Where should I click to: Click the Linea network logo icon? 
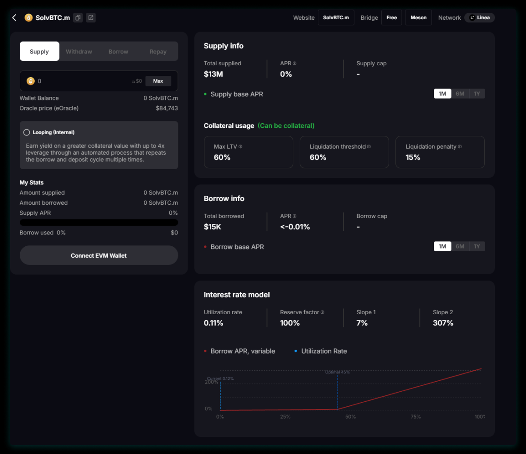(x=472, y=18)
